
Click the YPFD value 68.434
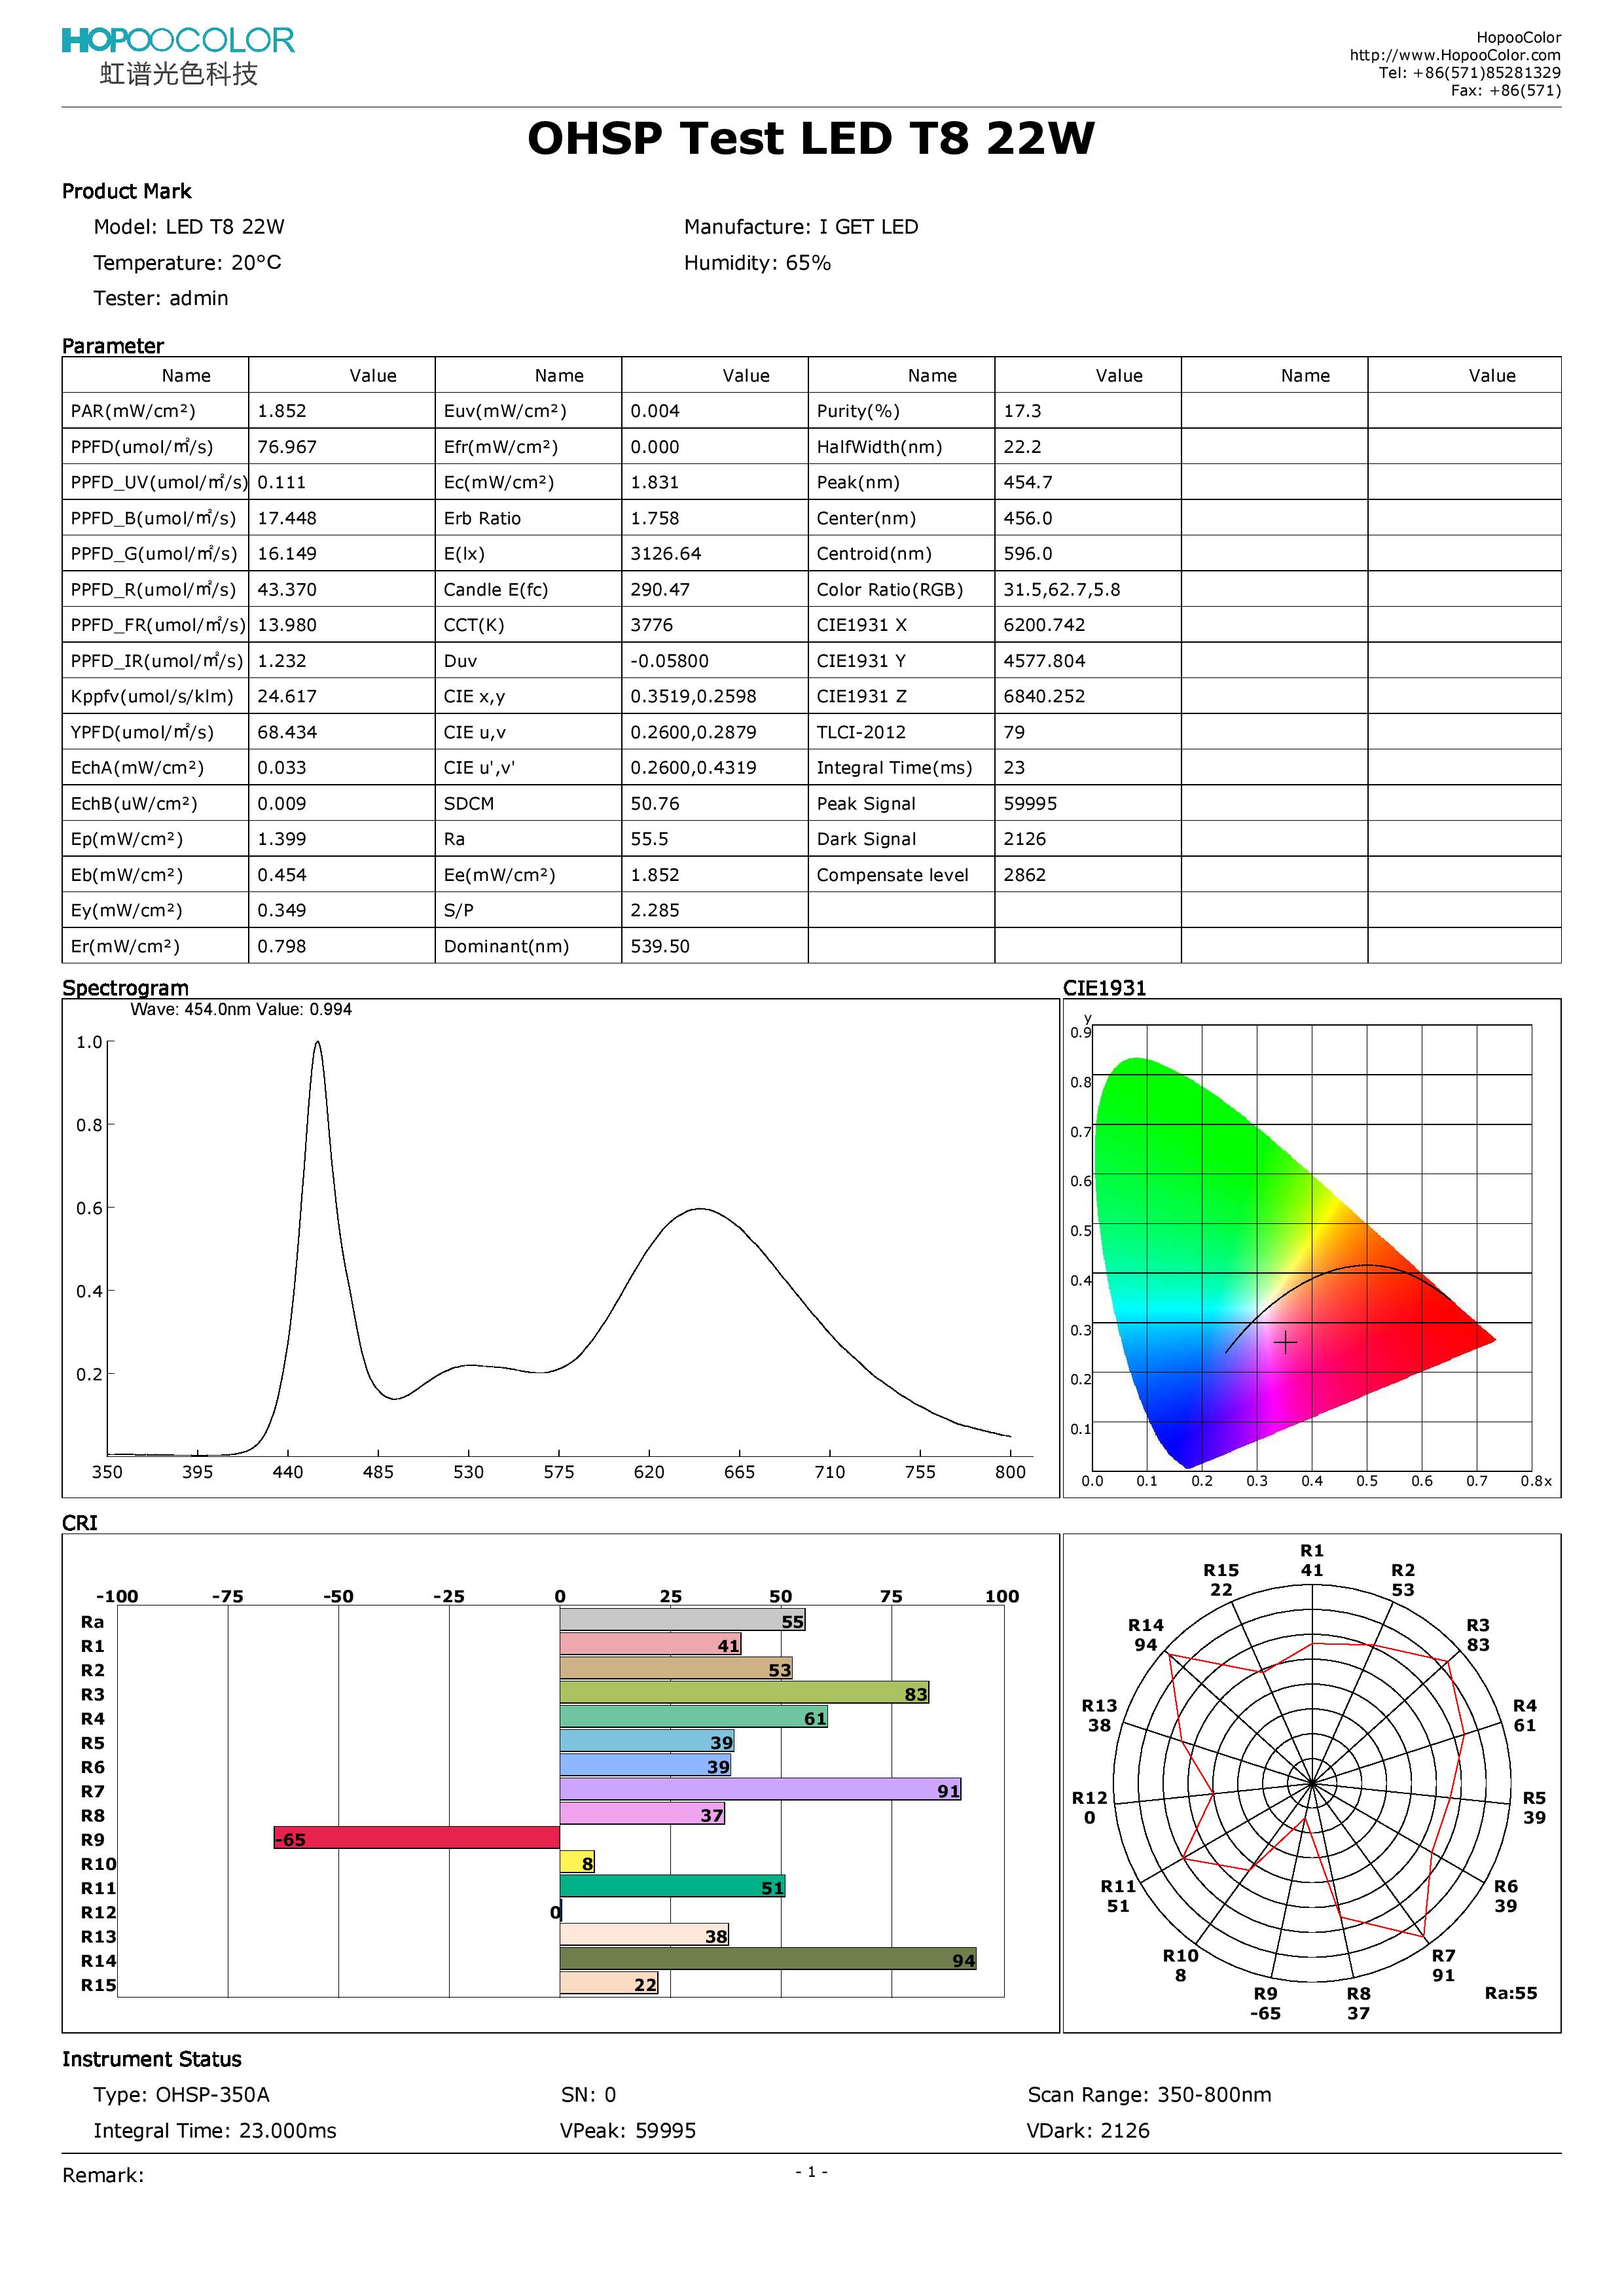(x=287, y=732)
